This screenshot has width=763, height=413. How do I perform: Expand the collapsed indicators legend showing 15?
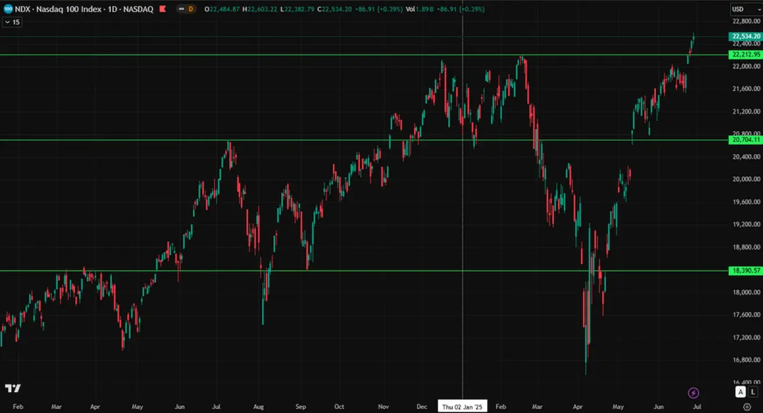click(x=12, y=22)
